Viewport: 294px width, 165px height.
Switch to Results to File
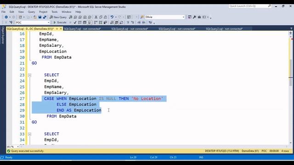tap(121, 22)
